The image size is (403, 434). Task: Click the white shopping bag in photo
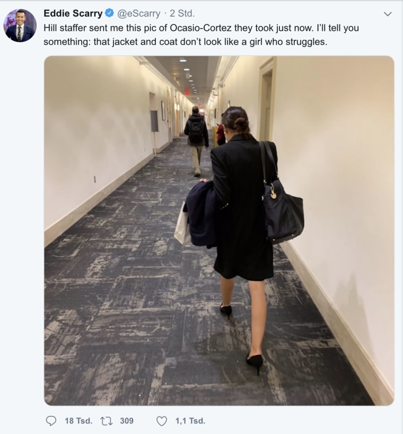182,224
